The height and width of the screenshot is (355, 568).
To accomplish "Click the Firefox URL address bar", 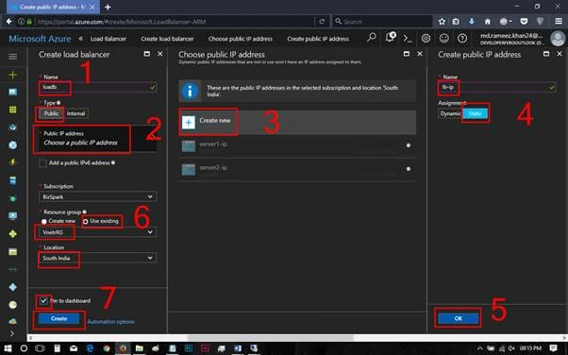I will [x=175, y=22].
